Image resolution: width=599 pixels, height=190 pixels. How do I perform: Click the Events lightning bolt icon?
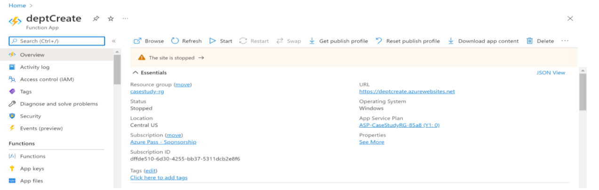[12, 128]
